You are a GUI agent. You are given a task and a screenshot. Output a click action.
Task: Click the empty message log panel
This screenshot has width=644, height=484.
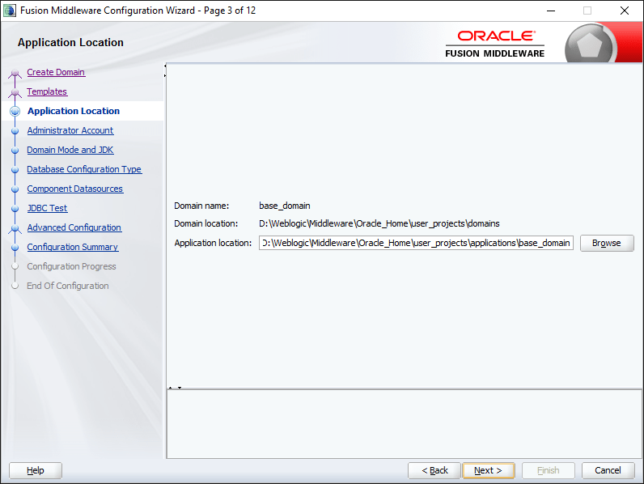pos(405,424)
